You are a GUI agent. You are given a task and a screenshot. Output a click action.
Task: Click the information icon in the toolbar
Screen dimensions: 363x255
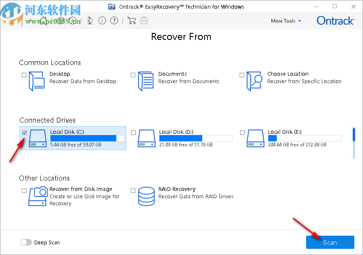click(102, 21)
